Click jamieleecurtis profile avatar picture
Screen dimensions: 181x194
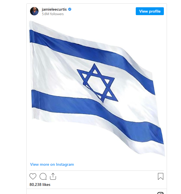click(34, 11)
